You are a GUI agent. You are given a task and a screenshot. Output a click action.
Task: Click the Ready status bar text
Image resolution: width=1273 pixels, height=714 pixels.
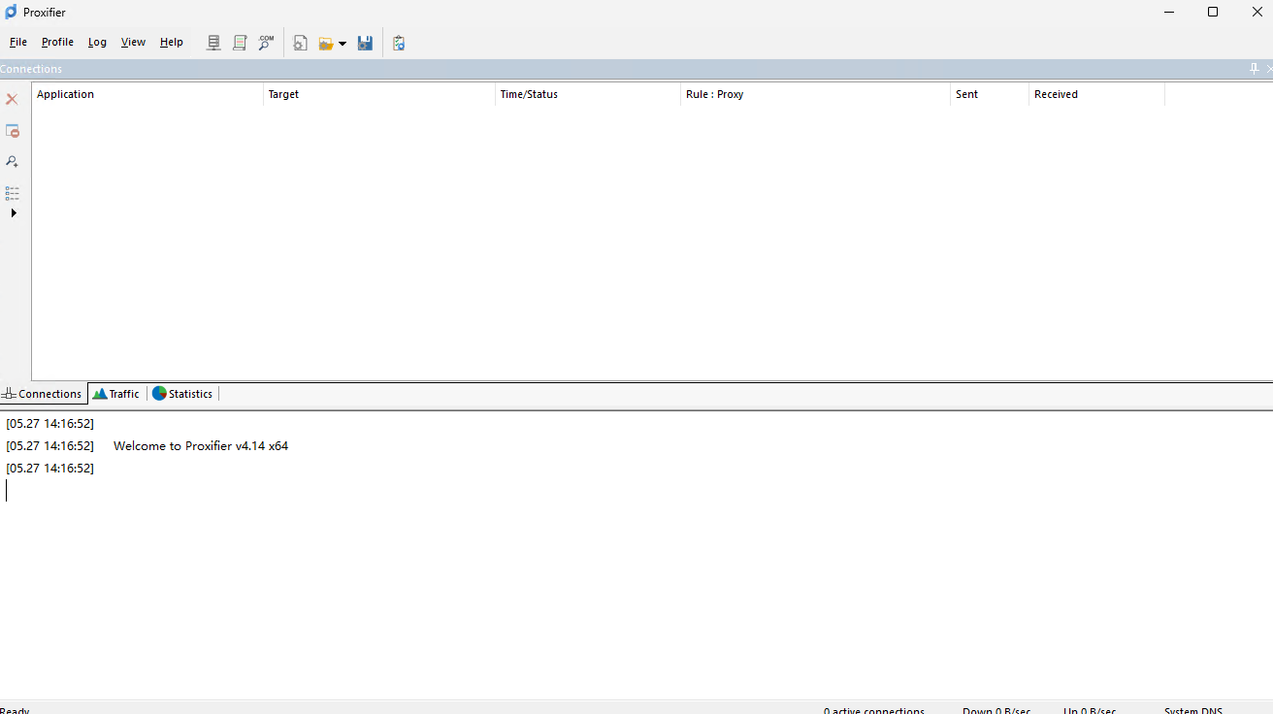click(15, 711)
